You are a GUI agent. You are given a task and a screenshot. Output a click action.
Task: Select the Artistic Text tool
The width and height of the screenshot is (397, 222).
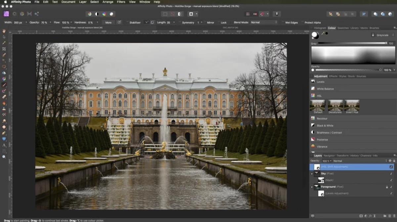(4, 145)
